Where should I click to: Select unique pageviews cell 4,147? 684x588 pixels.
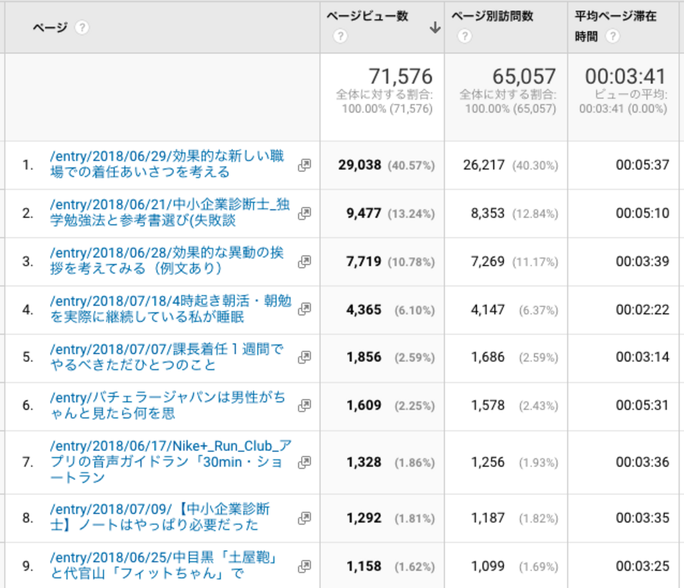point(488,310)
